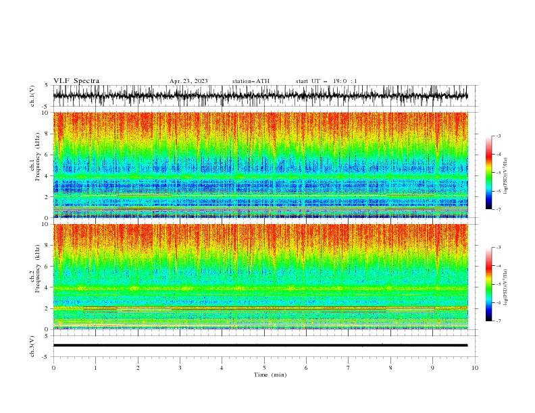This screenshot has height=413, width=535.
Task: Click the color bar beside ch.2 spectrogram
Action: 488,284
